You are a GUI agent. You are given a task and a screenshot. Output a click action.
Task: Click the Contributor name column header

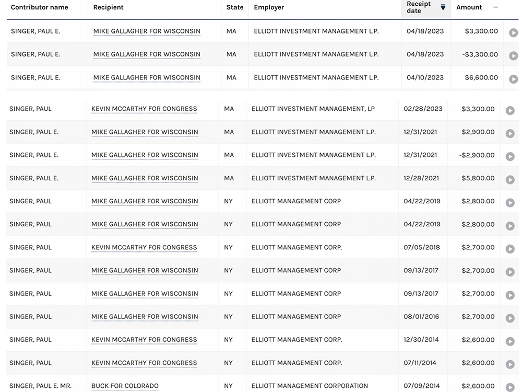point(40,7)
